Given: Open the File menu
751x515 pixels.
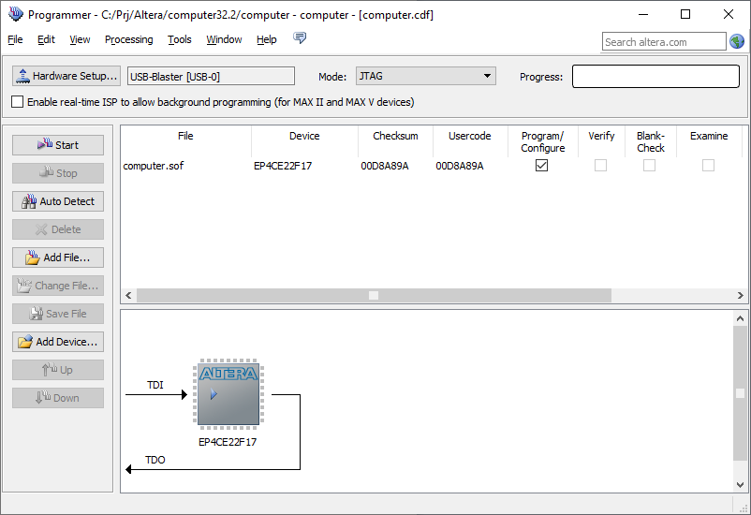Looking at the screenshot, I should 15,39.
